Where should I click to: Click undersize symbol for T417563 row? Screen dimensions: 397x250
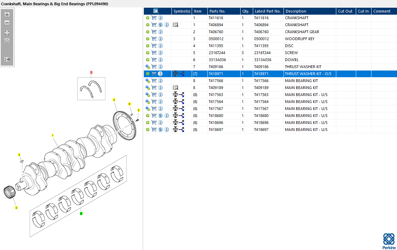click(178, 95)
